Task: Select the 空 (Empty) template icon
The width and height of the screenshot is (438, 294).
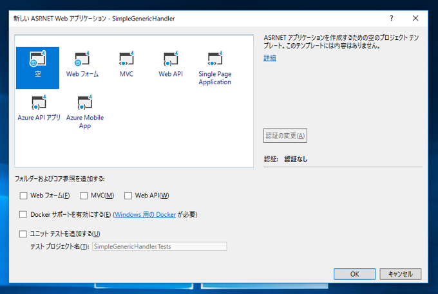Action: pyautogui.click(x=37, y=68)
